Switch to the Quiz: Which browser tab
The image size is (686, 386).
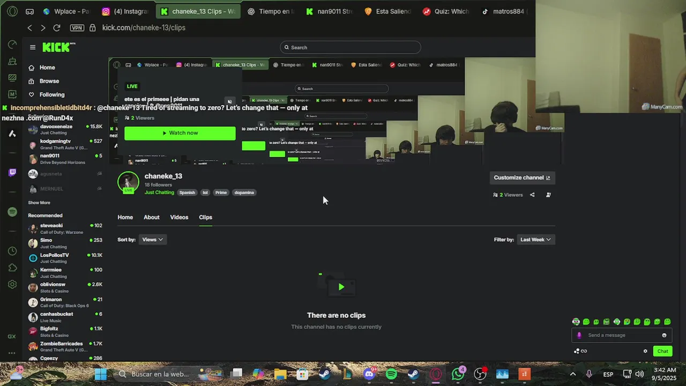point(446,11)
